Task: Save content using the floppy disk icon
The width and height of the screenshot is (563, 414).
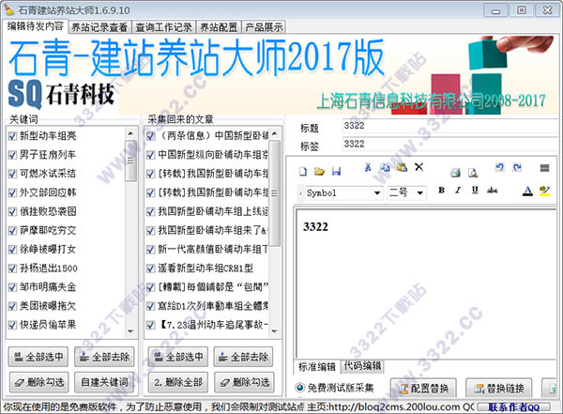Action: [336, 172]
